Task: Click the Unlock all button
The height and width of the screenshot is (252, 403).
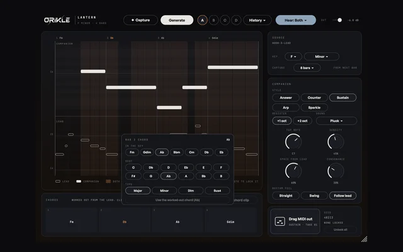Action: [340, 229]
